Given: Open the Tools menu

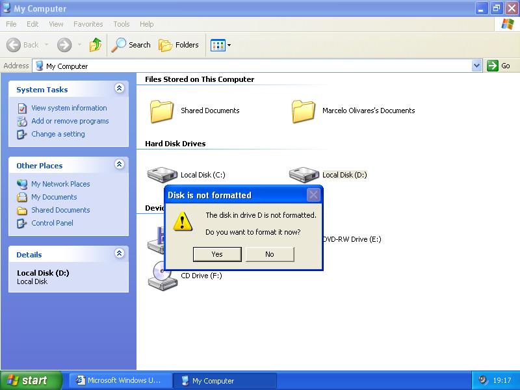Looking at the screenshot, I should coord(122,24).
